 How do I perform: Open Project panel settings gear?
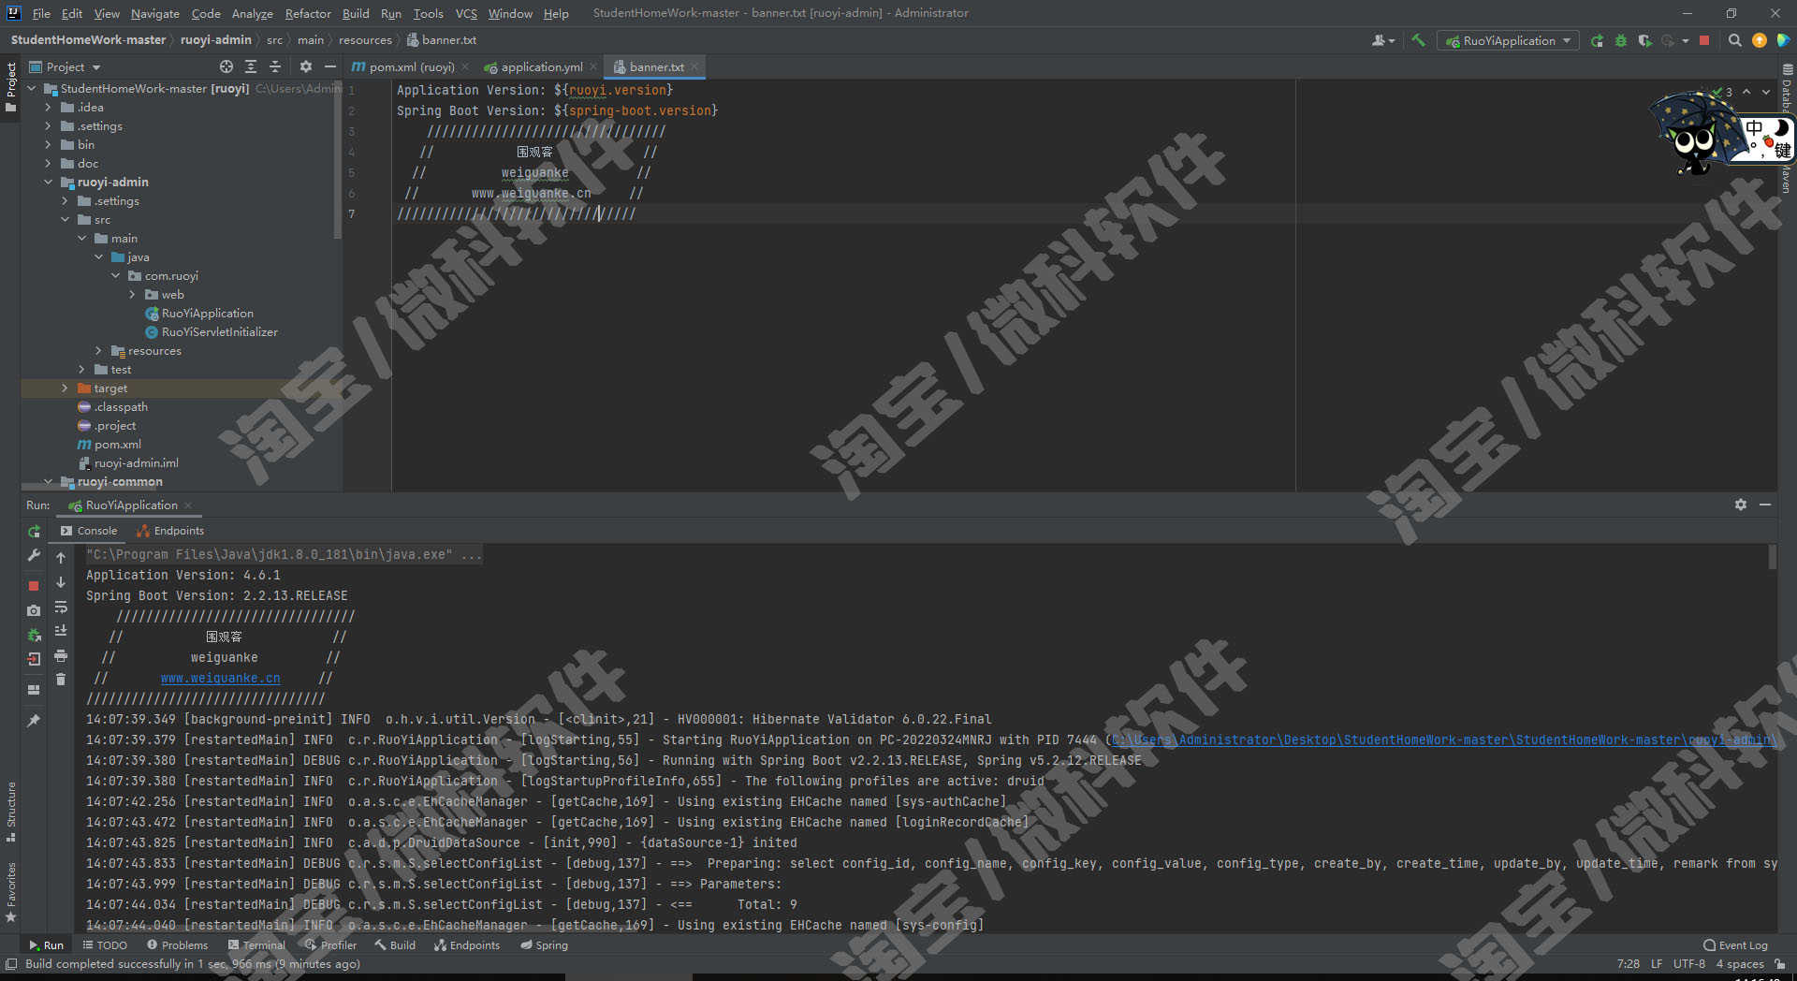[305, 66]
